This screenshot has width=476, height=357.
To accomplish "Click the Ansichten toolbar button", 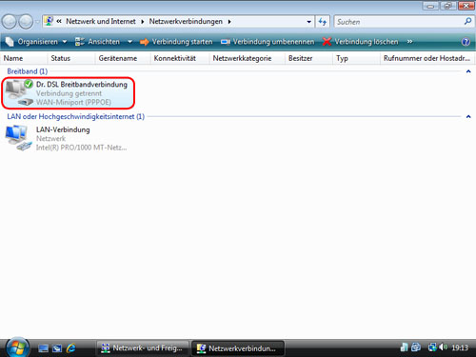I will point(98,42).
